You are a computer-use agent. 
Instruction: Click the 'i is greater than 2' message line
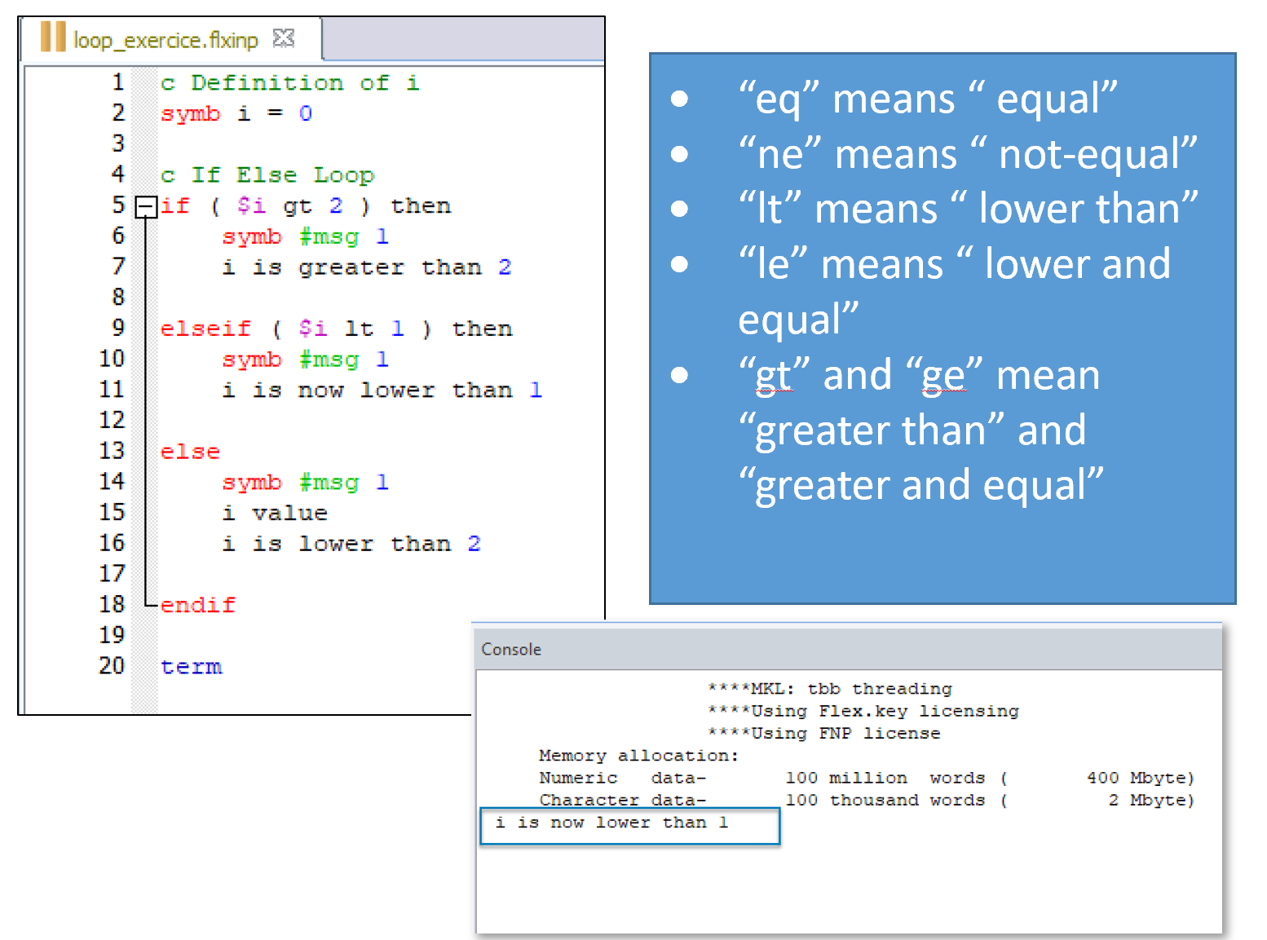[x=366, y=267]
